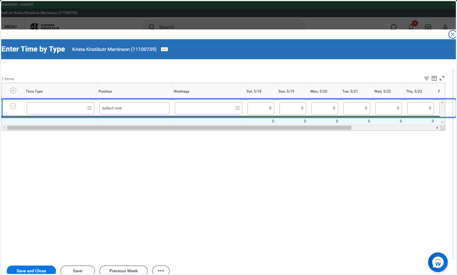This screenshot has height=275, width=457.
Task: Open the Time Type prompt list icon
Action: click(89, 108)
